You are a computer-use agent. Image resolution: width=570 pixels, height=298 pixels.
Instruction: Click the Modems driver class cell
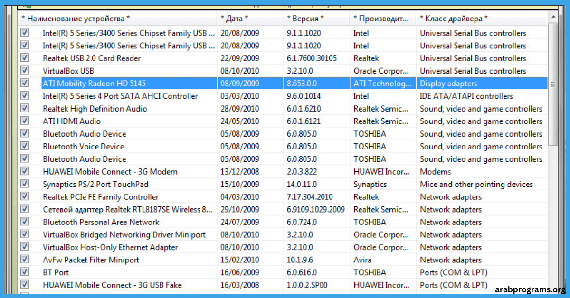436,172
